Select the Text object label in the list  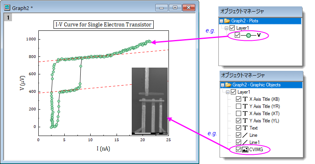[254, 128]
